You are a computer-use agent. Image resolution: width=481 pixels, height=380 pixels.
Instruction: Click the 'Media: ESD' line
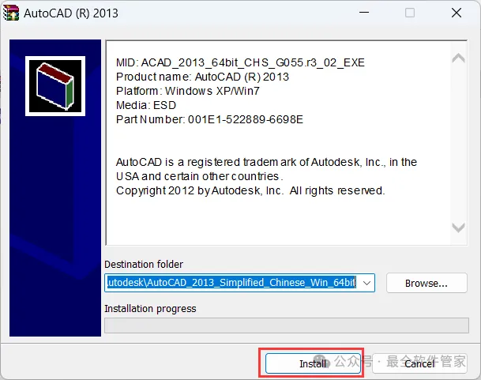(x=146, y=105)
